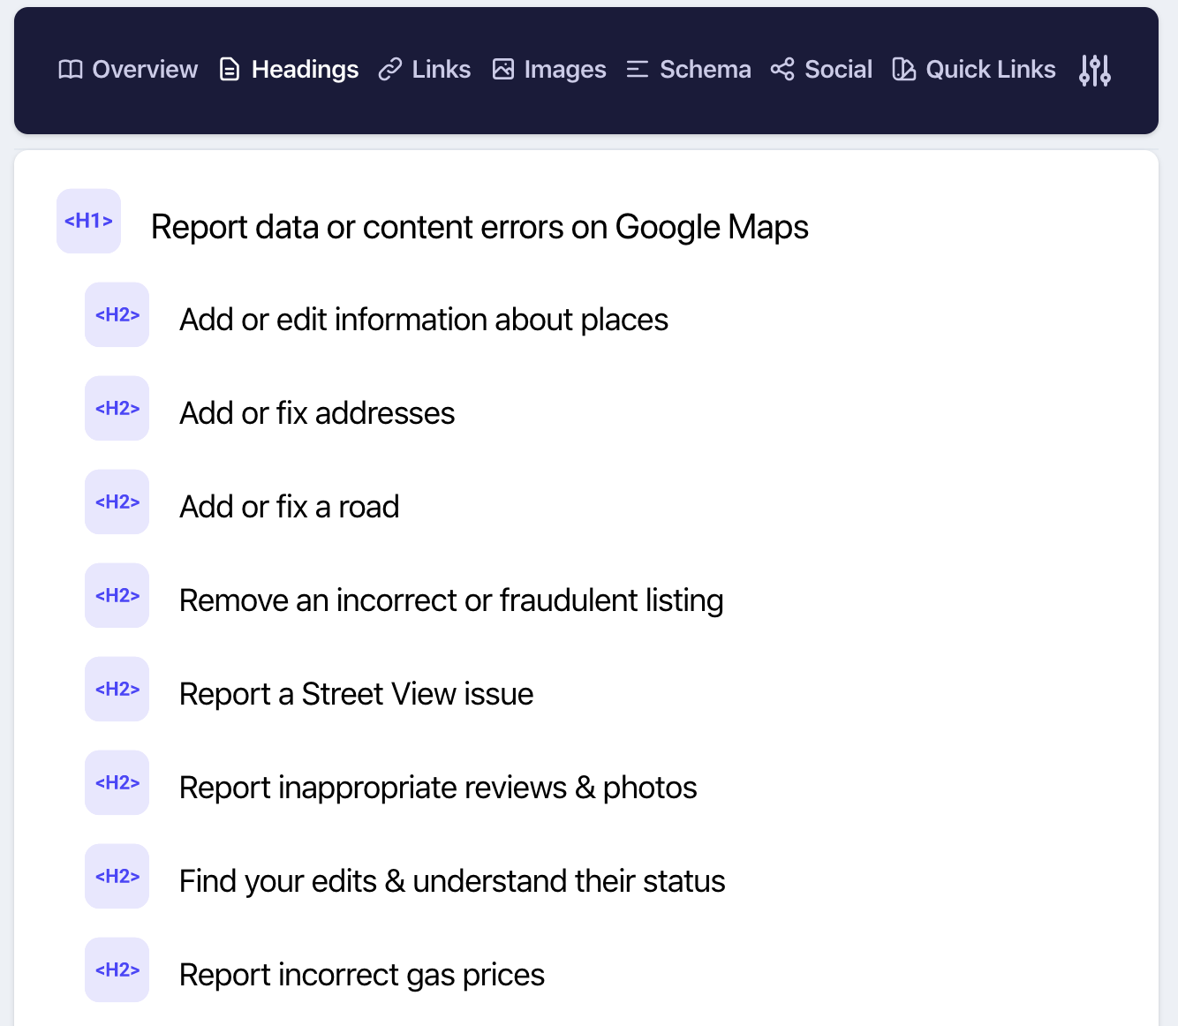The width and height of the screenshot is (1178, 1026).
Task: Select 'Remove an incorrect or fraudulent listing'
Action: tap(451, 600)
